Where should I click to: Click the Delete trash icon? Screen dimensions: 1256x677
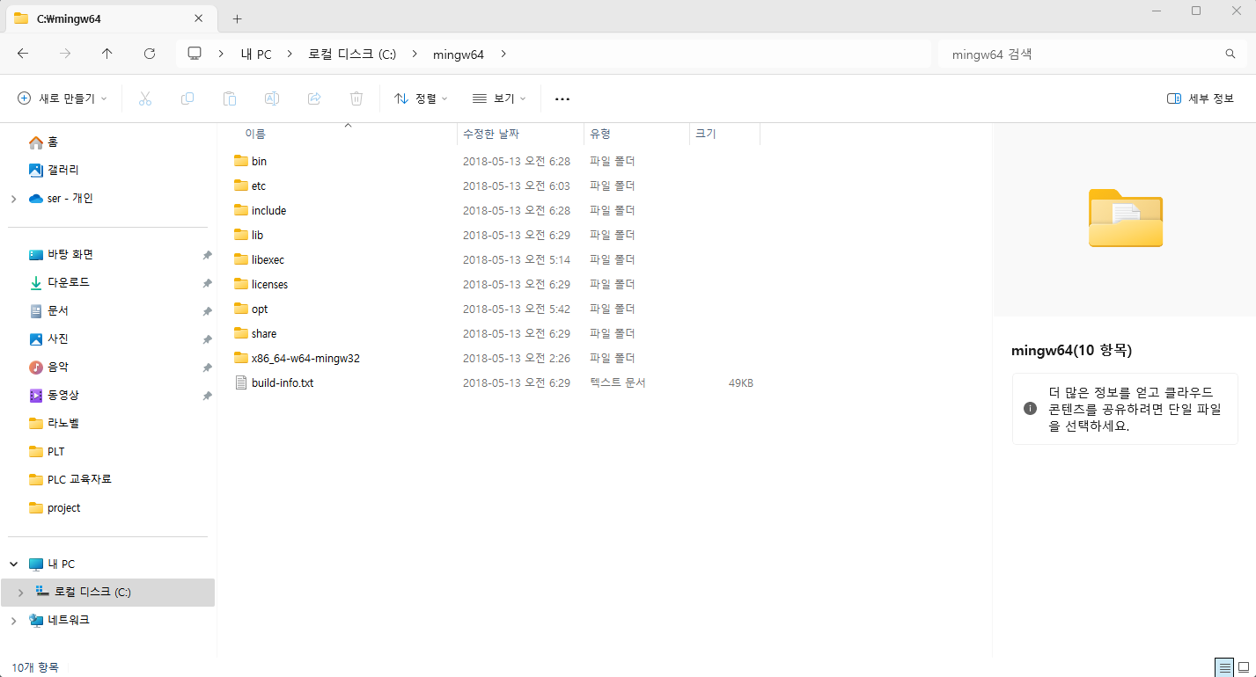point(356,98)
